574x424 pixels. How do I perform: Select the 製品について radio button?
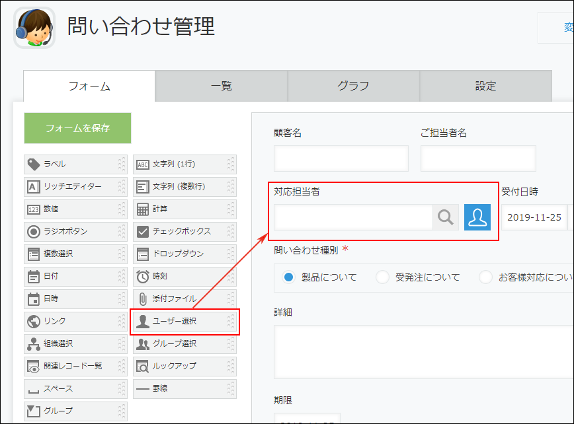[288, 277]
